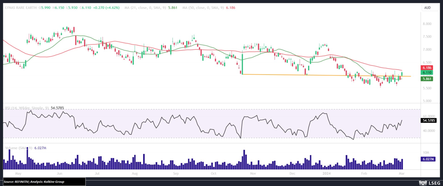The height and width of the screenshot is (186, 443).
Task: Click the 6.500 price axis label
Action: 427,62
